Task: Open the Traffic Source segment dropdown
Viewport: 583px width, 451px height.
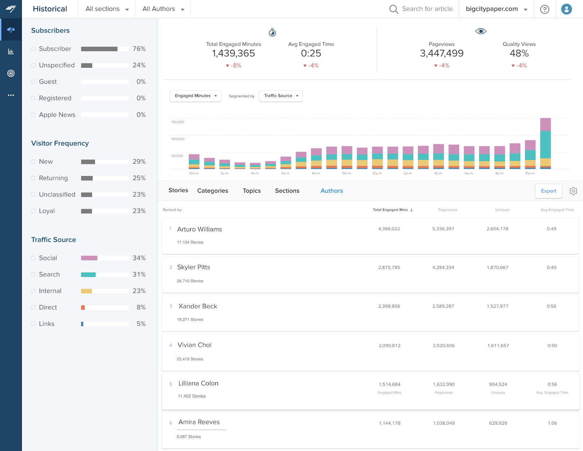Action: [281, 96]
